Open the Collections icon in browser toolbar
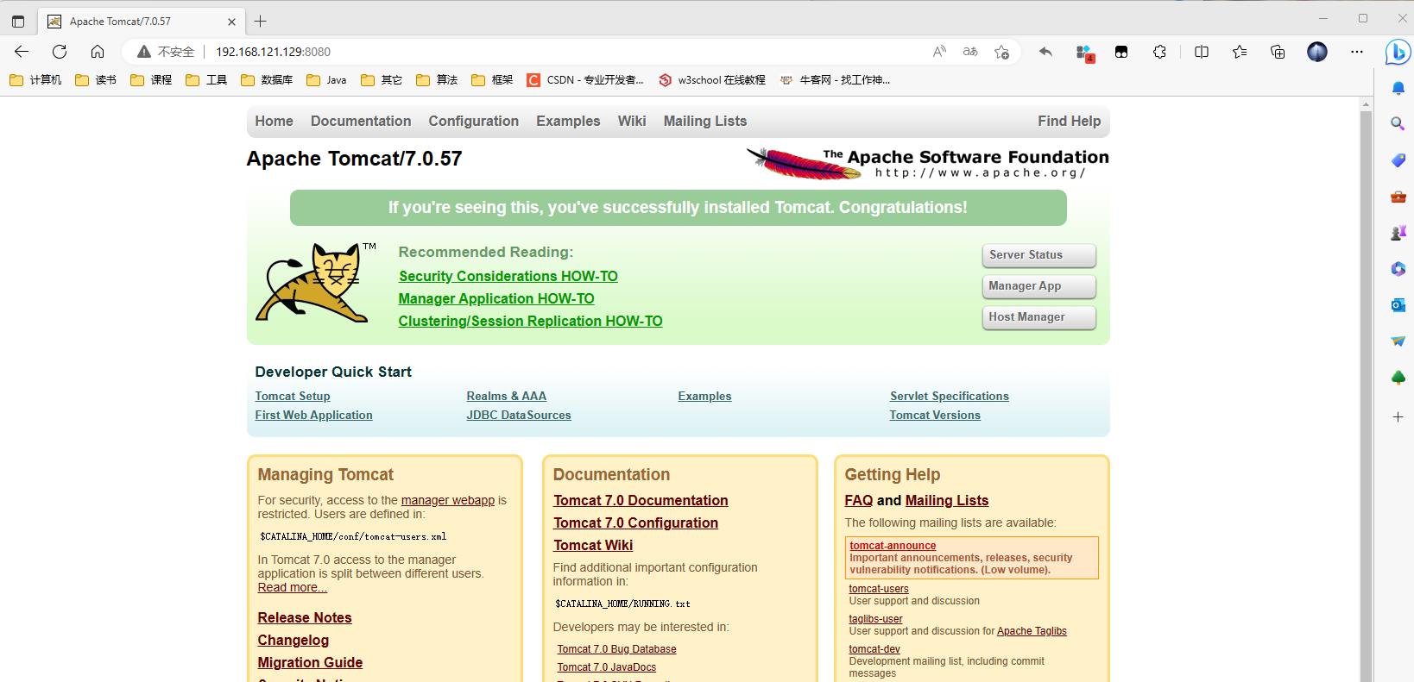The height and width of the screenshot is (682, 1414). [1278, 52]
